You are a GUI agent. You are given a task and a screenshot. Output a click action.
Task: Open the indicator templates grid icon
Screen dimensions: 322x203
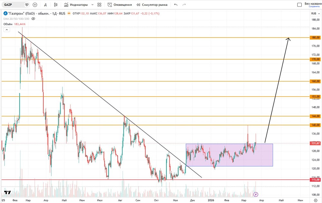pos(99,5)
